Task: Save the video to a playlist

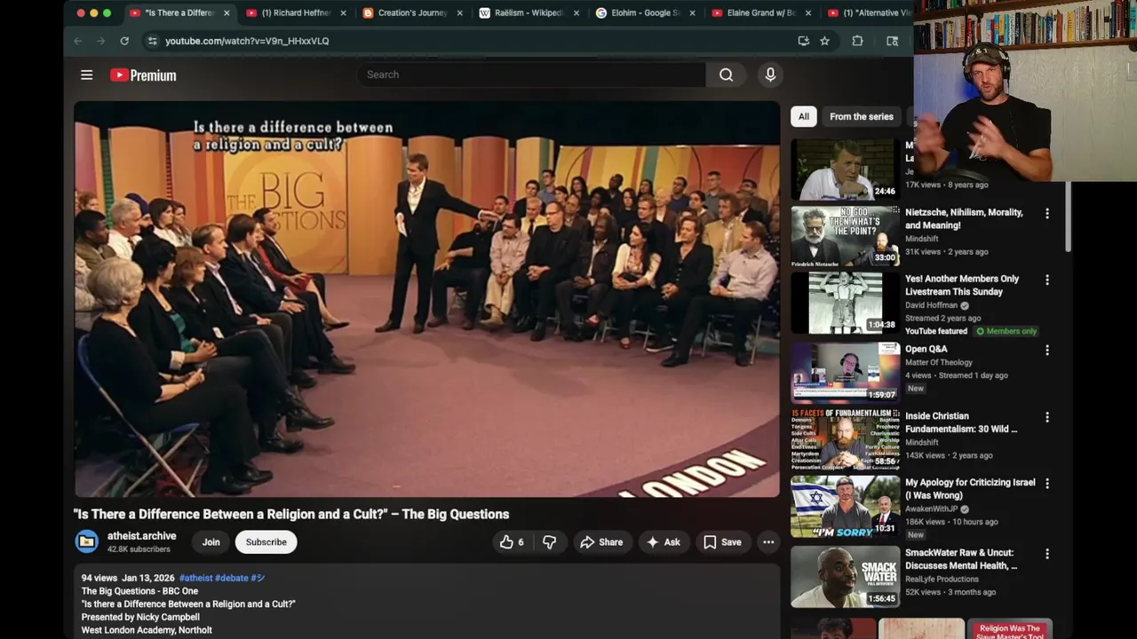Action: [x=721, y=542]
